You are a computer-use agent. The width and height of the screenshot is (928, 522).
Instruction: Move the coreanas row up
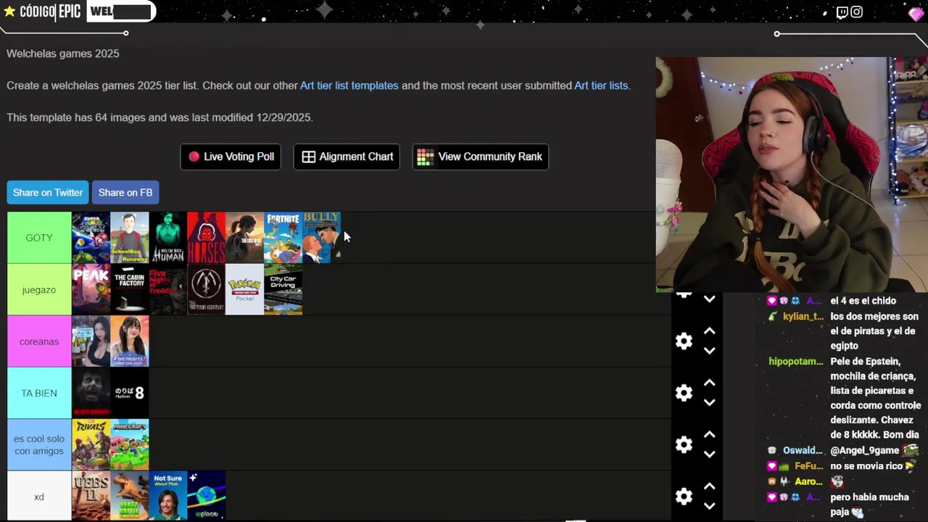[709, 331]
